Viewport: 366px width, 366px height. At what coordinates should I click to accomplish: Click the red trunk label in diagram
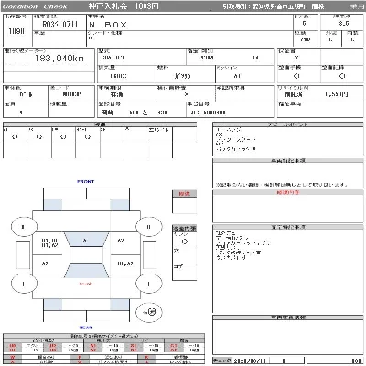pos(86,284)
